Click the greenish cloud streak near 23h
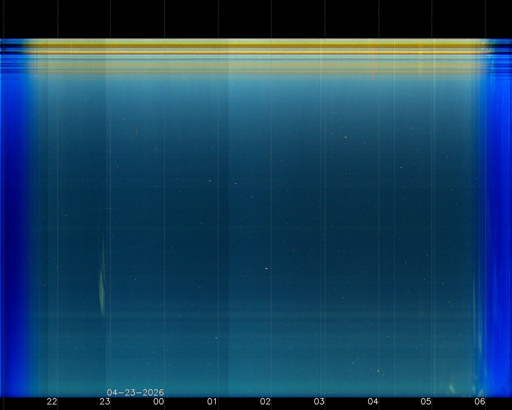512x410 pixels. pyautogui.click(x=102, y=288)
